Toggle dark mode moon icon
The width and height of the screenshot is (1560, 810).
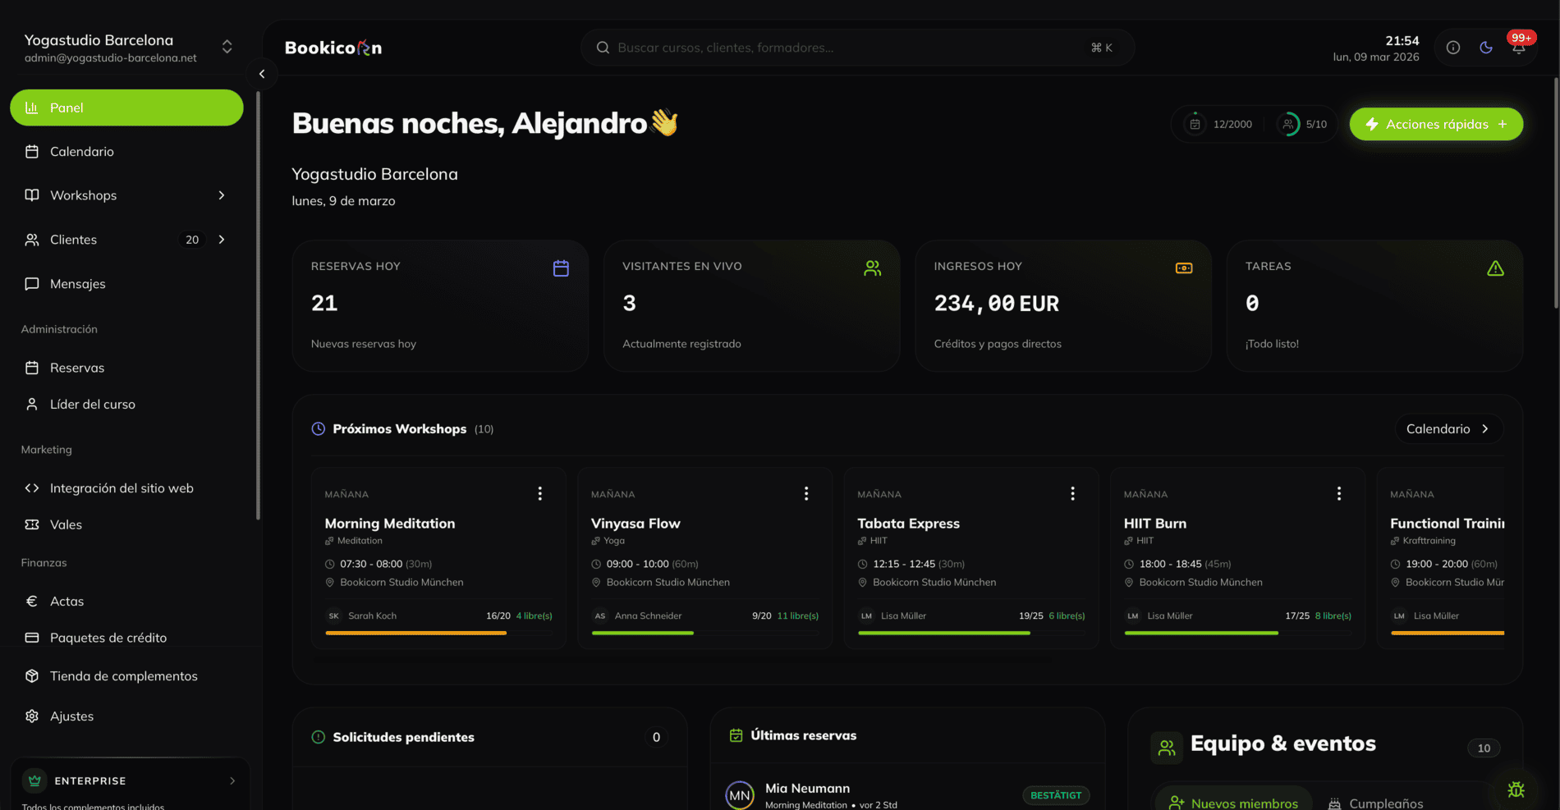(x=1485, y=48)
